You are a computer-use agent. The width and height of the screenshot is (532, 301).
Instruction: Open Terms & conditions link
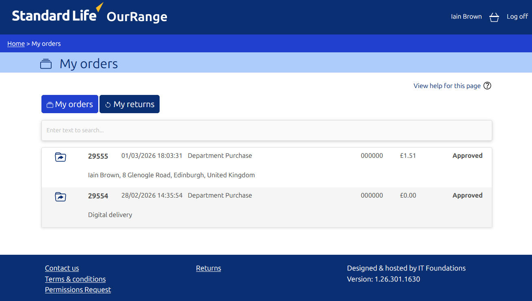pos(75,279)
